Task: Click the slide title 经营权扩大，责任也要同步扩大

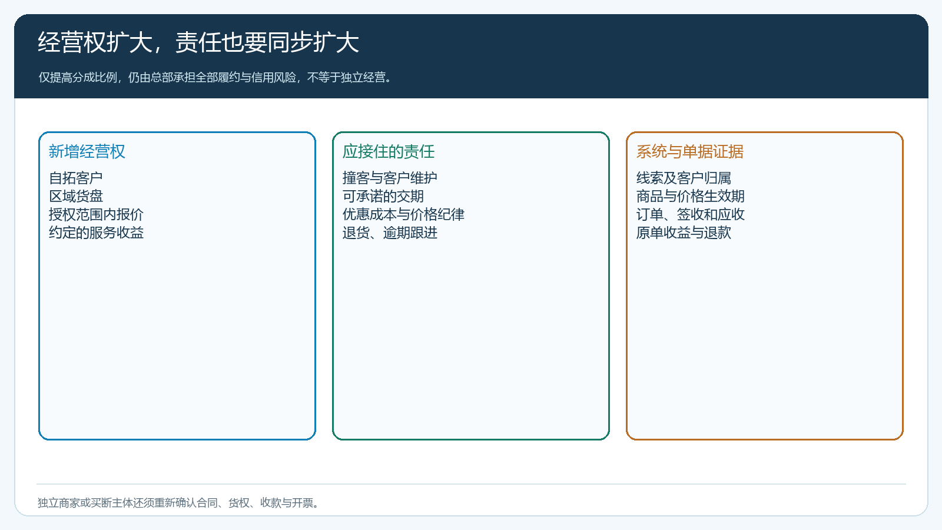Action: point(198,42)
